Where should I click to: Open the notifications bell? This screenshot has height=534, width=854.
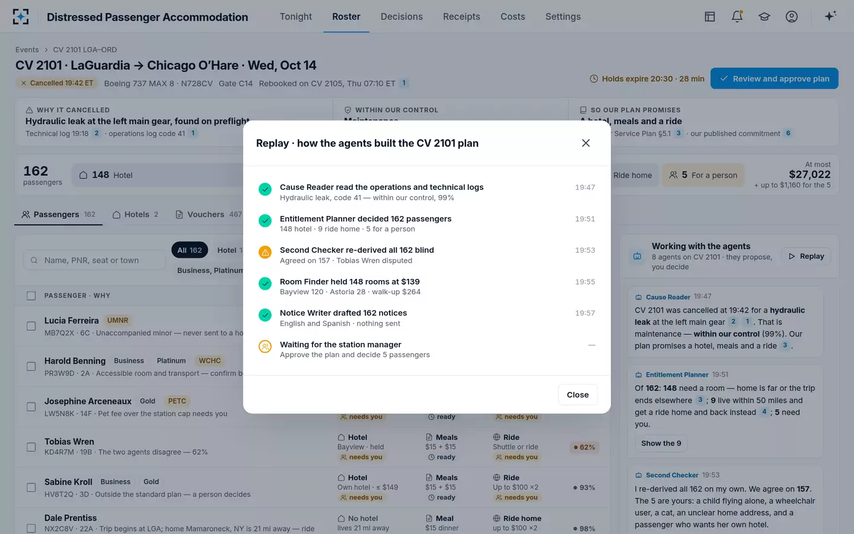click(x=737, y=17)
